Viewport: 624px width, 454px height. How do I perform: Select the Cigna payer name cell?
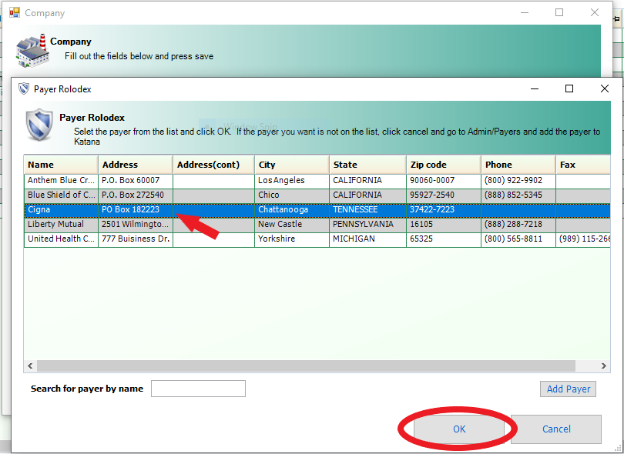click(x=62, y=210)
